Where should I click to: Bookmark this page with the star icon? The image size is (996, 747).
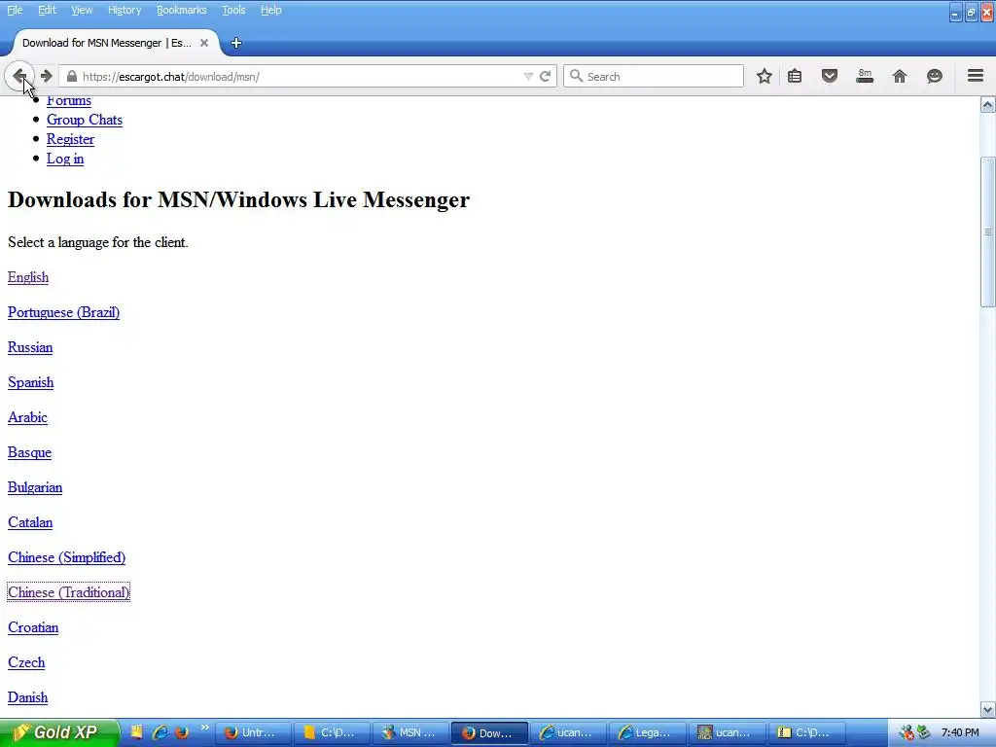point(765,76)
